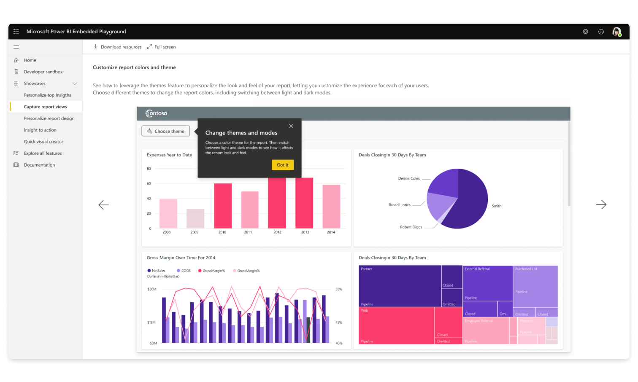Click Employee Referral treemap tile

coord(486,331)
